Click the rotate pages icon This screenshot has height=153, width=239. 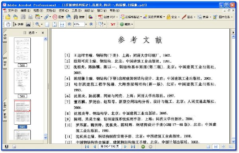(101, 24)
